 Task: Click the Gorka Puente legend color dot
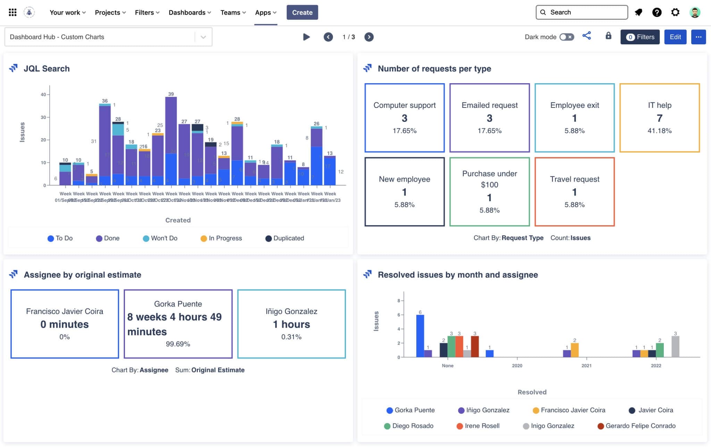(390, 410)
